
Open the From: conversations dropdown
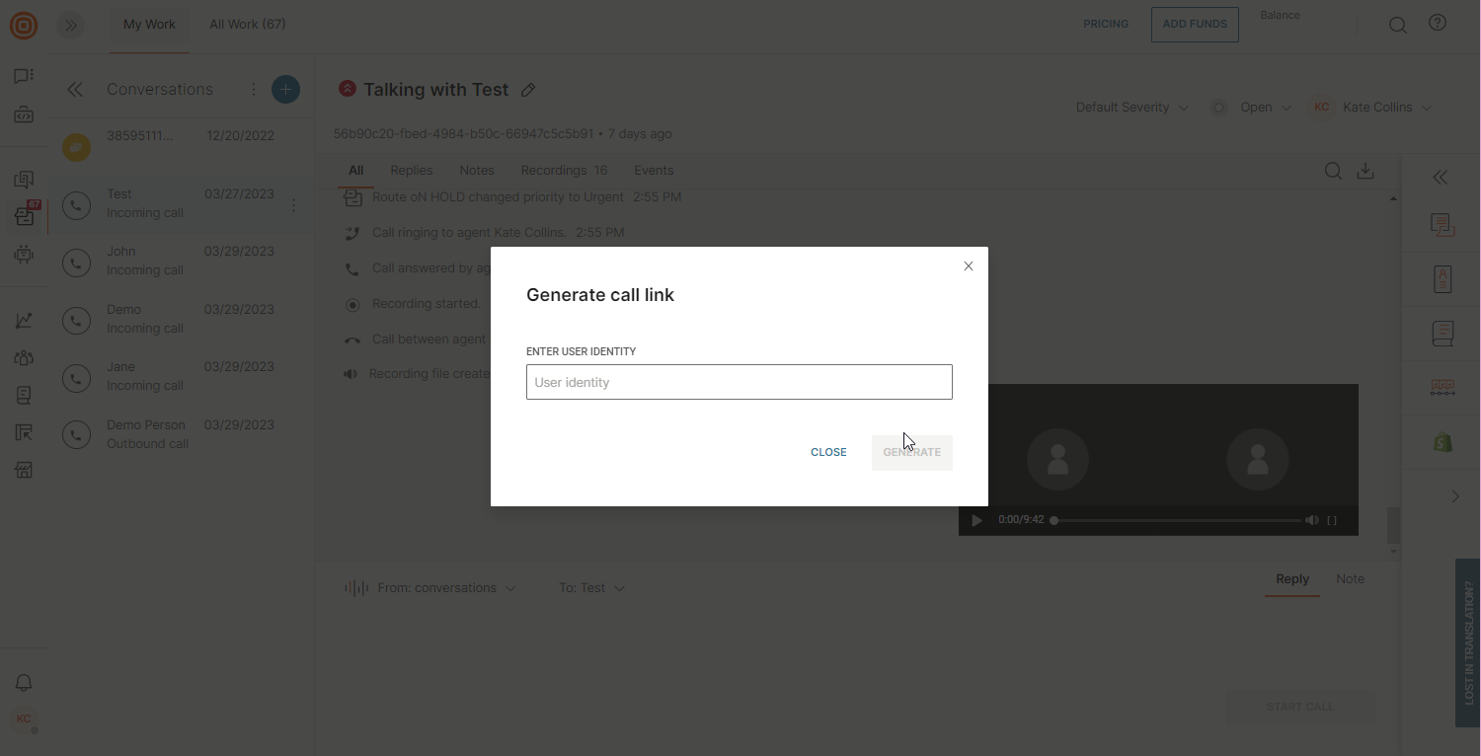[429, 588]
